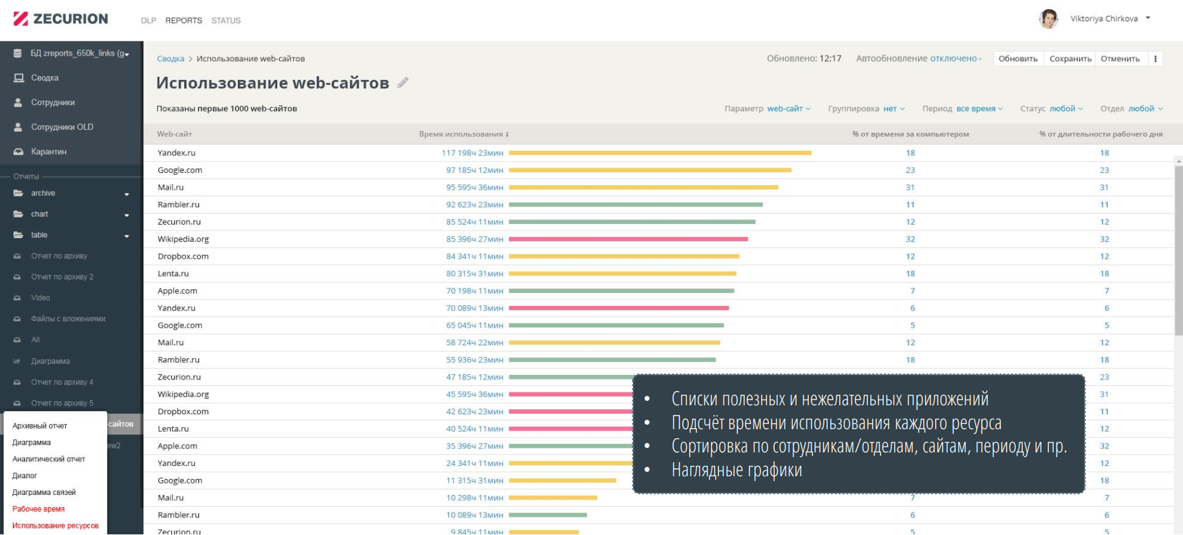The image size is (1183, 535).
Task: Click the Сохранить button
Action: tap(1071, 59)
